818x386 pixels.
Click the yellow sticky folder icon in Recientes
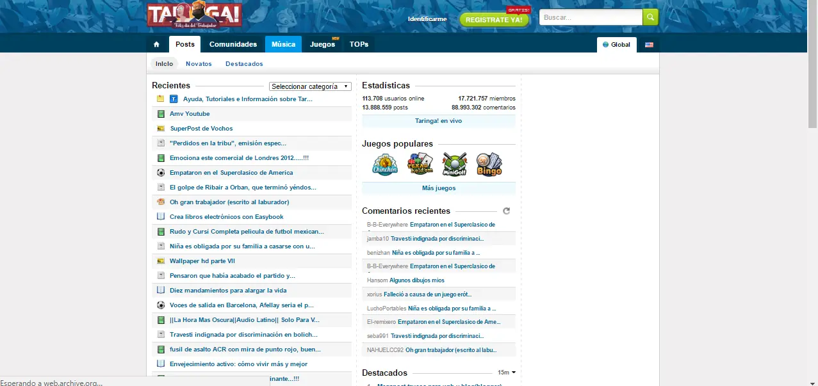click(x=161, y=99)
